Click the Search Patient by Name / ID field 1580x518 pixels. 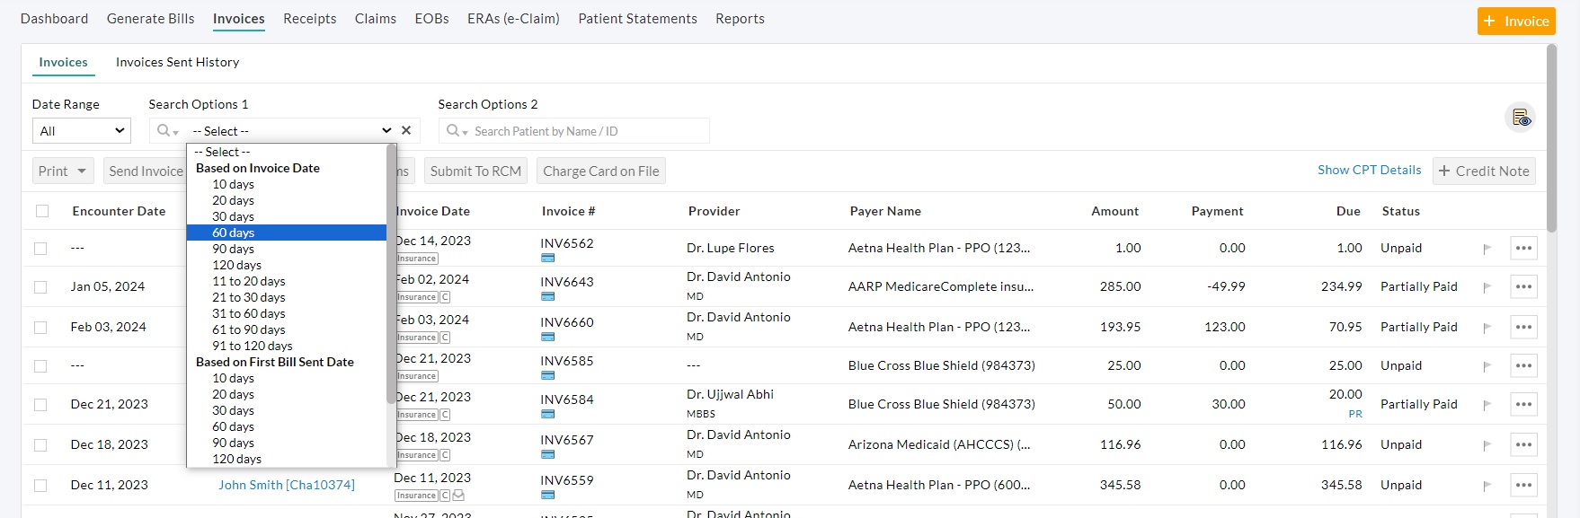(584, 131)
